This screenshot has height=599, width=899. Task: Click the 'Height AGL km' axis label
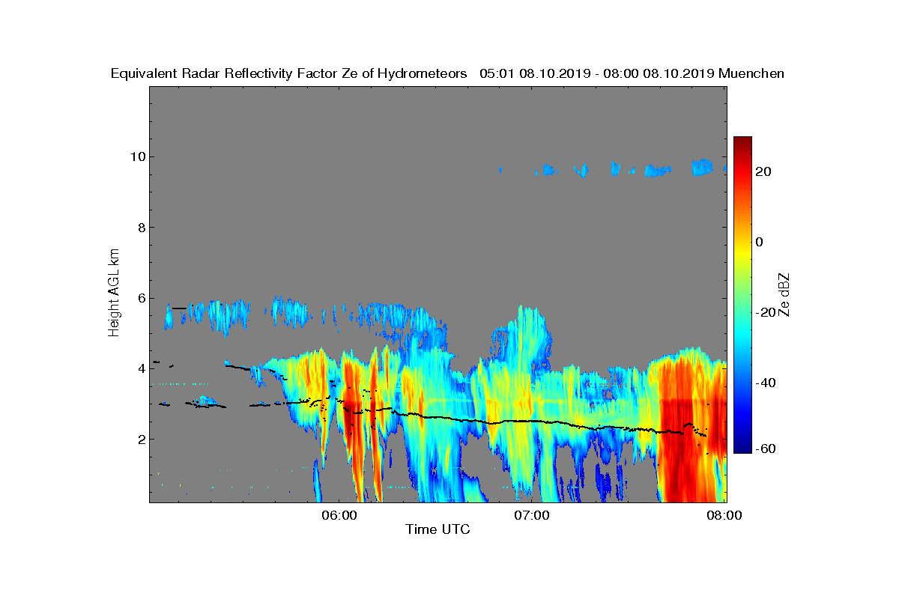coord(114,293)
